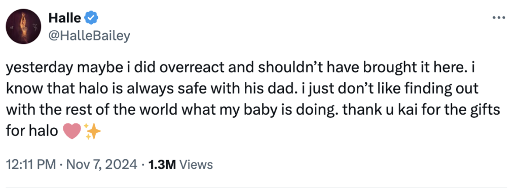Open Halle's profile picture avatar

(23, 27)
